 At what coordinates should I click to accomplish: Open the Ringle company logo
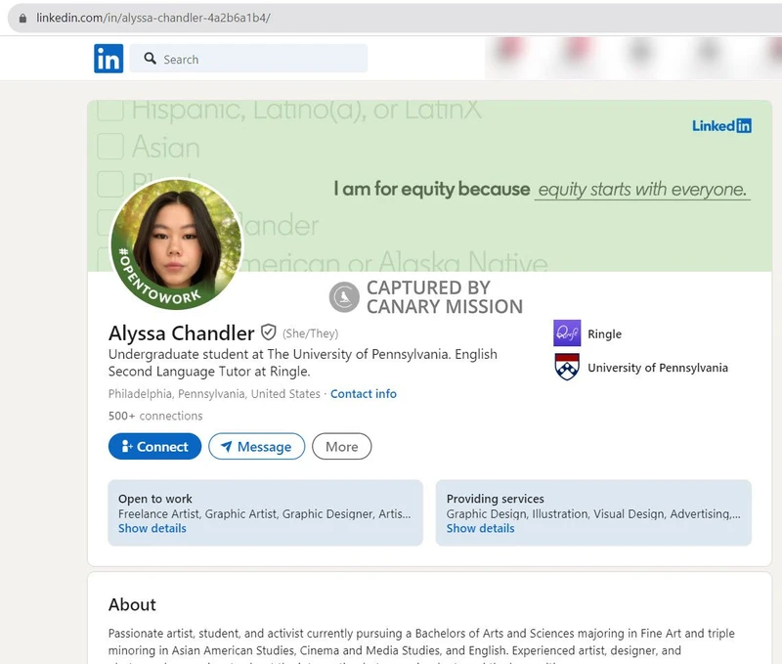tap(567, 333)
